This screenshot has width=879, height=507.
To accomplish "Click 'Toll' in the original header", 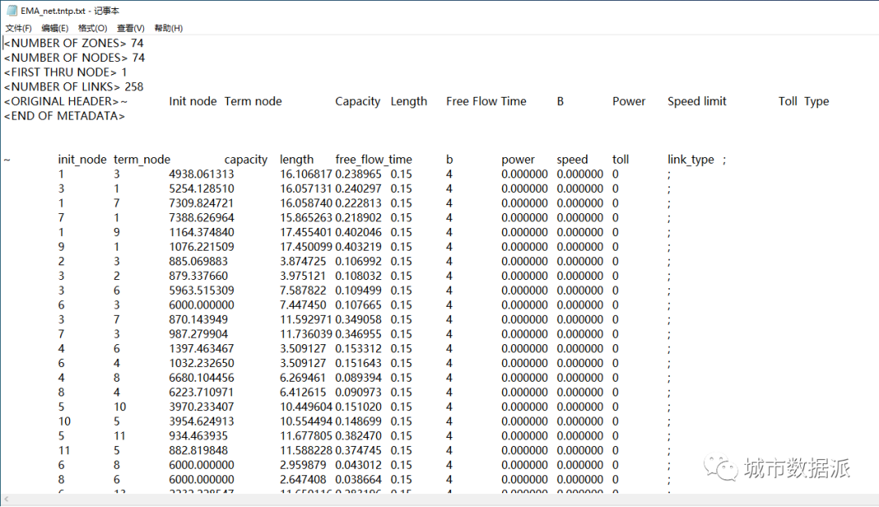I will [788, 102].
